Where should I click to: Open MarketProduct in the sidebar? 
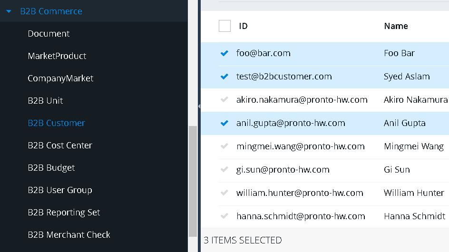click(x=57, y=56)
